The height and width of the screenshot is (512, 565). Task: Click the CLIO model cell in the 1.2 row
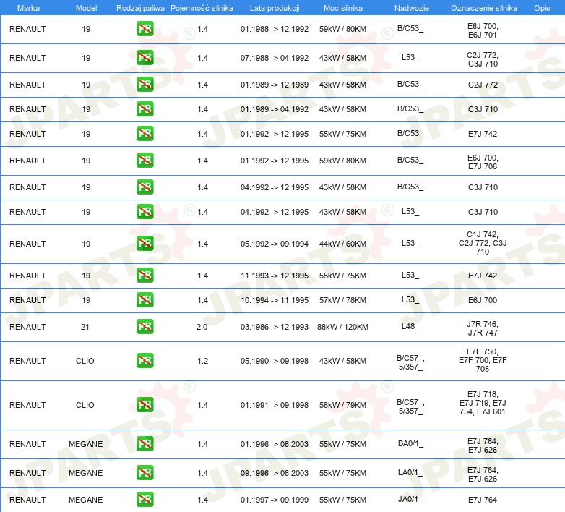(85, 361)
